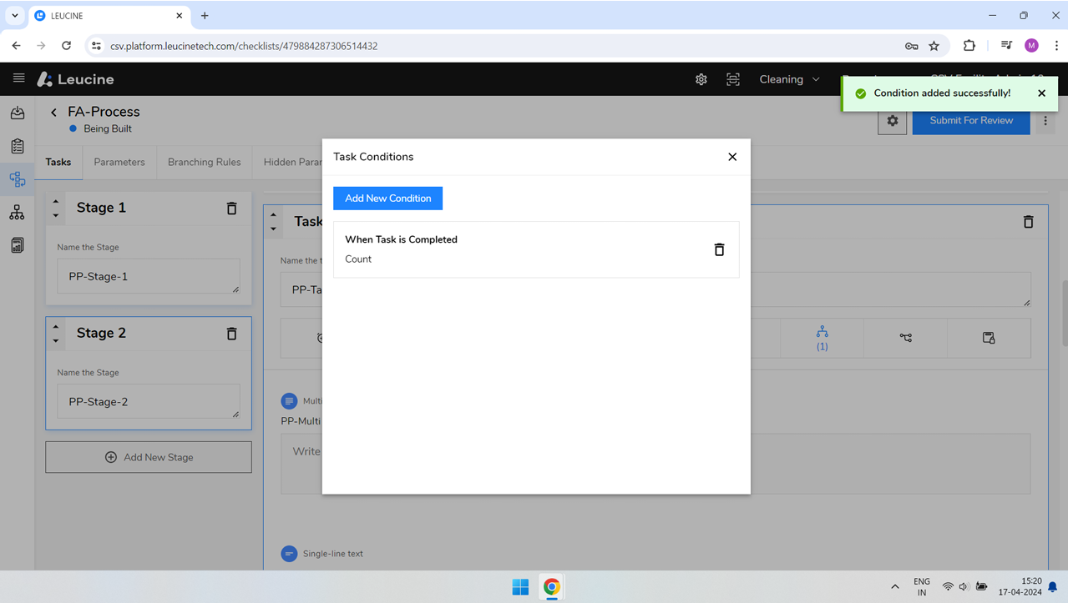Open the Wi-Fi network tray icon
1068x603 pixels.
click(x=948, y=587)
